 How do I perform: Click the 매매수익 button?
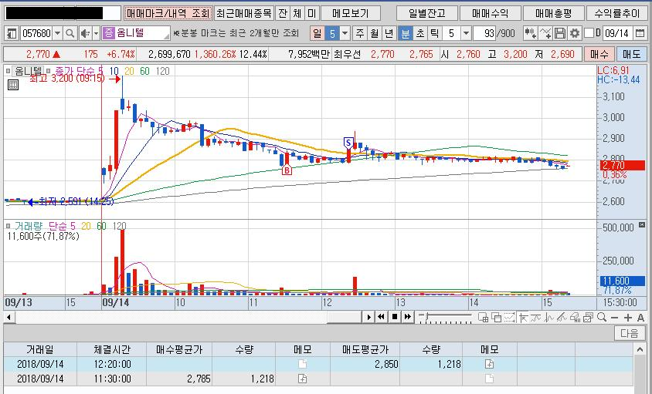490,13
